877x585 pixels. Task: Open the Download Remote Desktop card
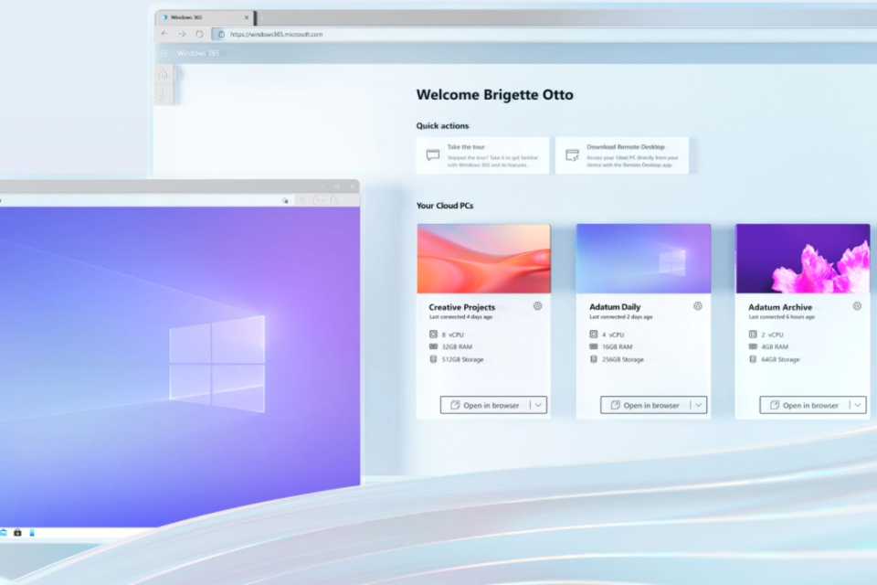[x=622, y=155]
